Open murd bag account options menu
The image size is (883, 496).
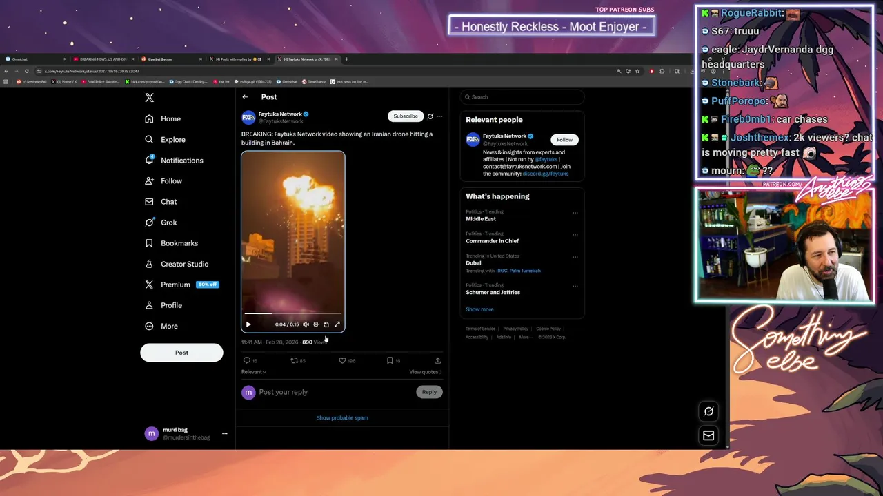coord(224,434)
